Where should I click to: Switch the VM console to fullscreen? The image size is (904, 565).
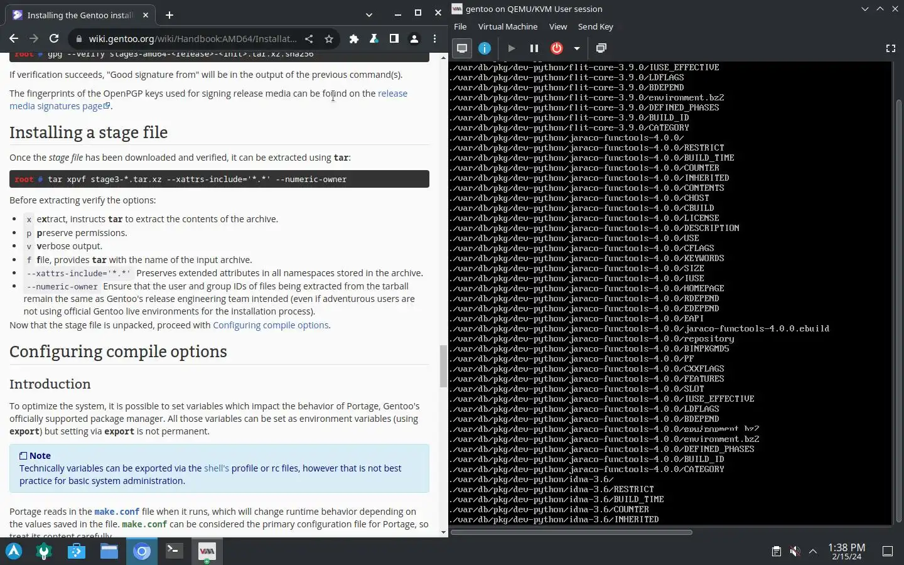tap(890, 48)
